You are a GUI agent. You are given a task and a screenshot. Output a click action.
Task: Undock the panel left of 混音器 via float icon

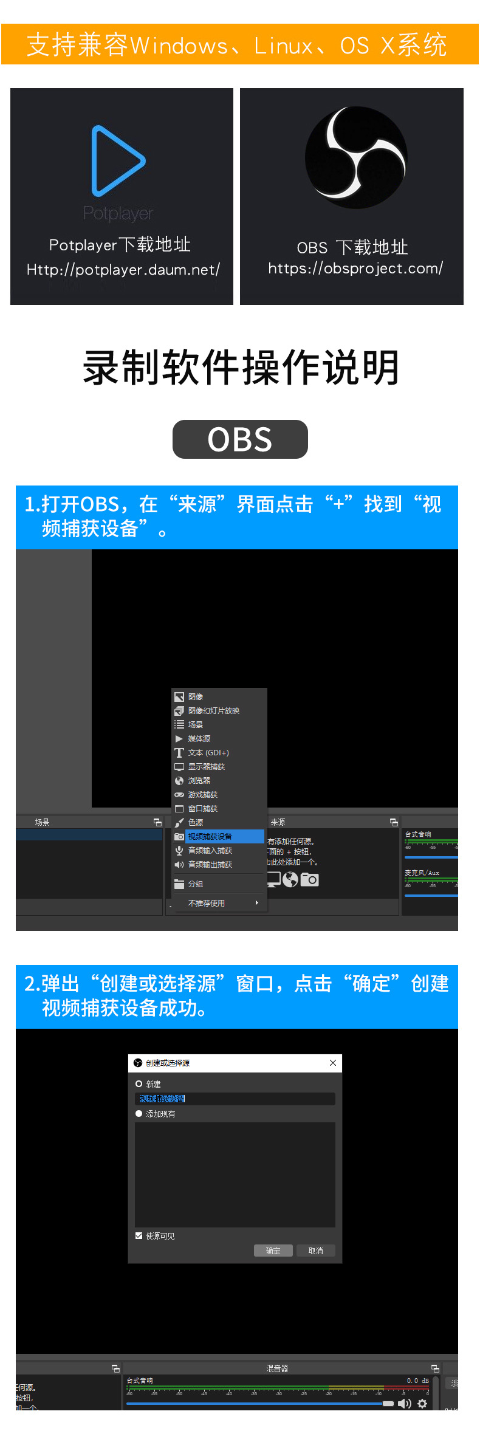(x=115, y=1368)
